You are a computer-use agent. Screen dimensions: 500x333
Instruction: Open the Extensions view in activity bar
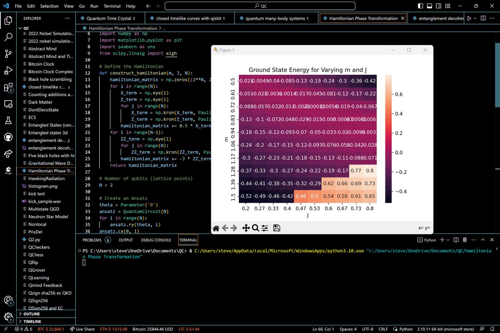(x=8, y=87)
